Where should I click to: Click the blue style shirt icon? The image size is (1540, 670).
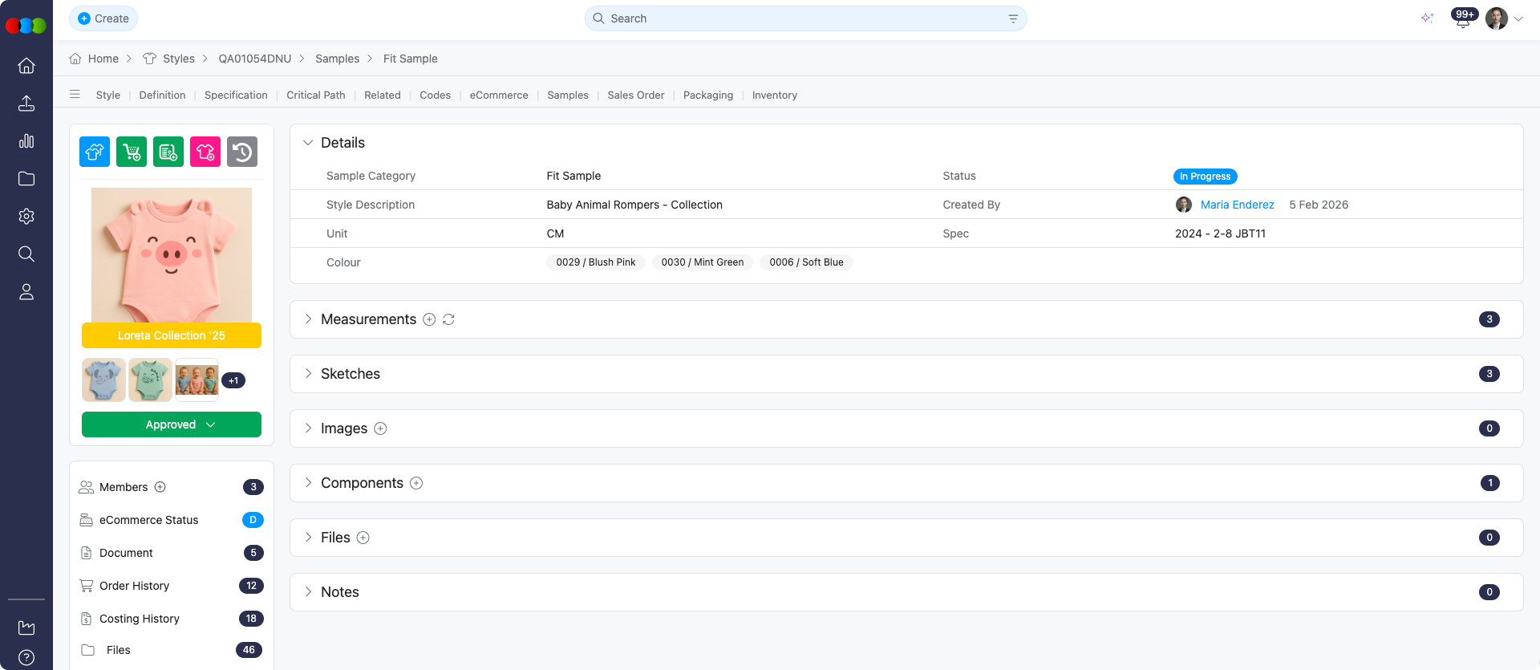(x=95, y=152)
